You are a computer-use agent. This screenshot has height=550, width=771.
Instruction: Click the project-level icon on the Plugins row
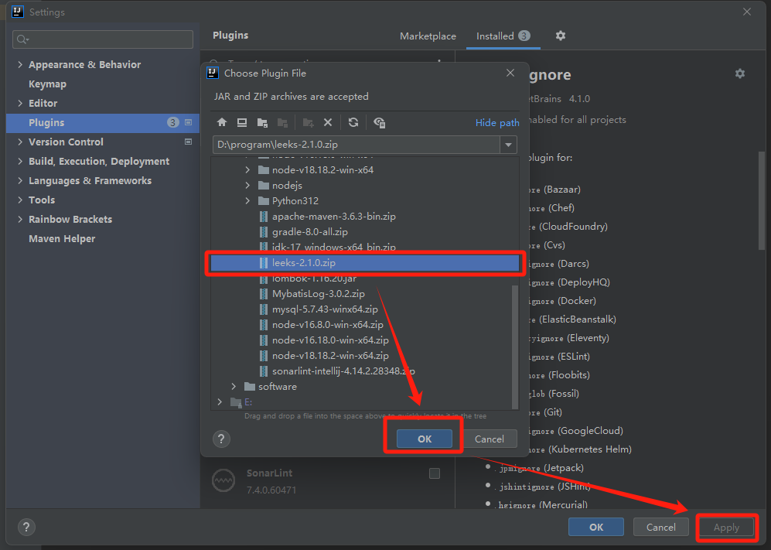click(189, 122)
